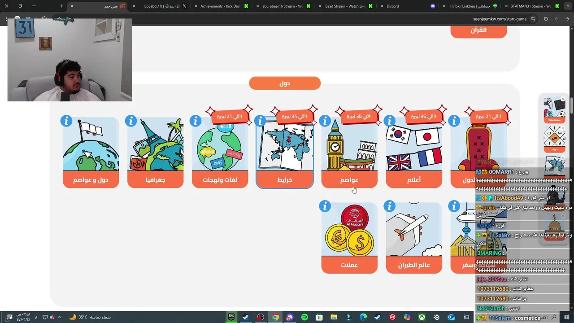Open Outlook from taskbar
Viewport: 574px width, 323px height.
[x=451, y=317]
